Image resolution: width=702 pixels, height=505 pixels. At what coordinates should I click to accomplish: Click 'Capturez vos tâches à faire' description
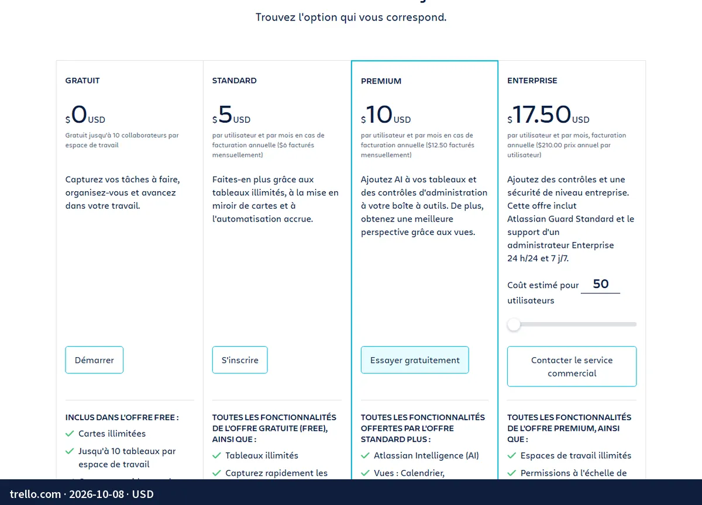click(x=123, y=192)
